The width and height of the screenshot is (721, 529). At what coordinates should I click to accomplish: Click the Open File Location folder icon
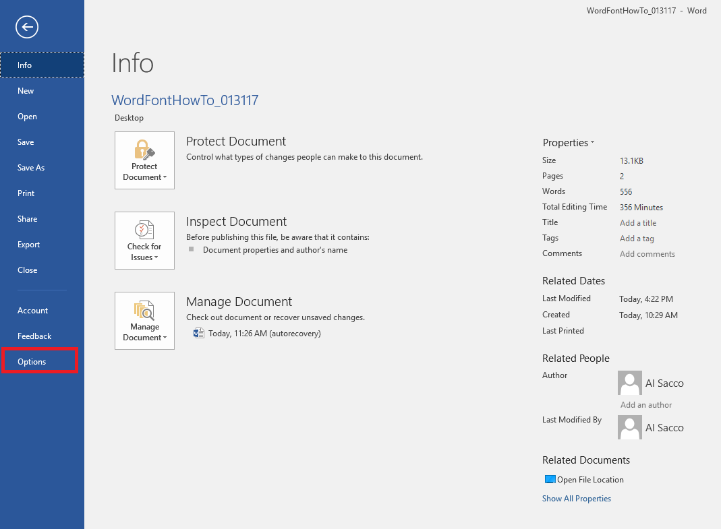pyautogui.click(x=550, y=479)
